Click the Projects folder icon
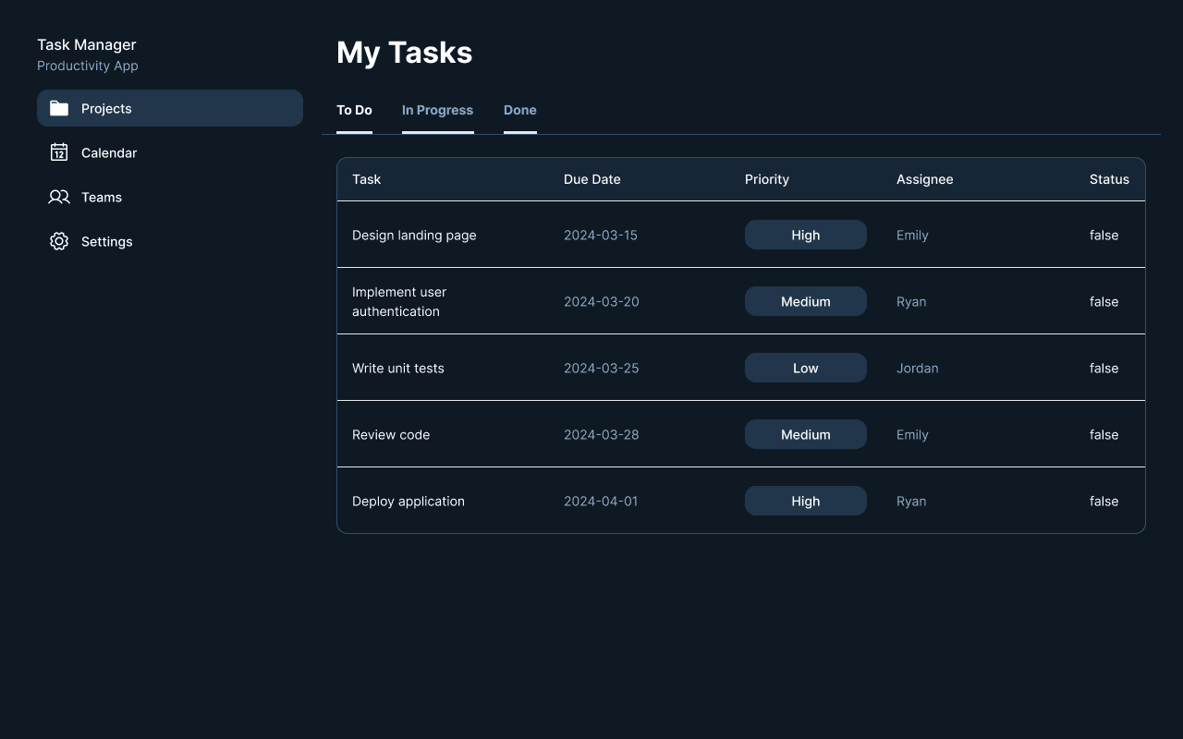The image size is (1183, 739). tap(58, 108)
